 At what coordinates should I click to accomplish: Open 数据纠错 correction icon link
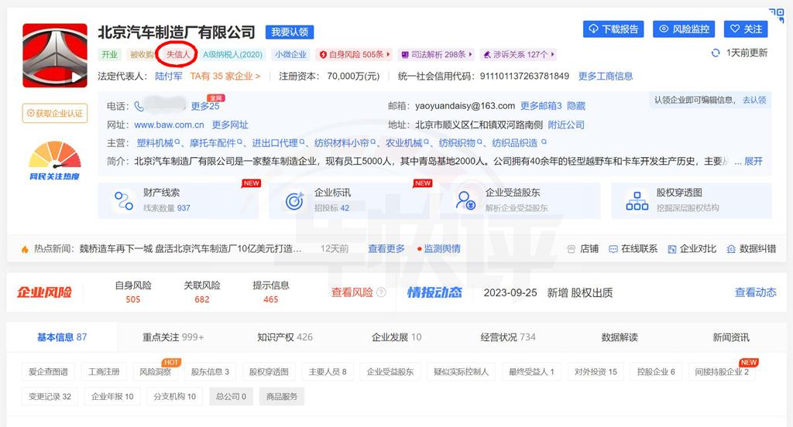click(x=751, y=248)
